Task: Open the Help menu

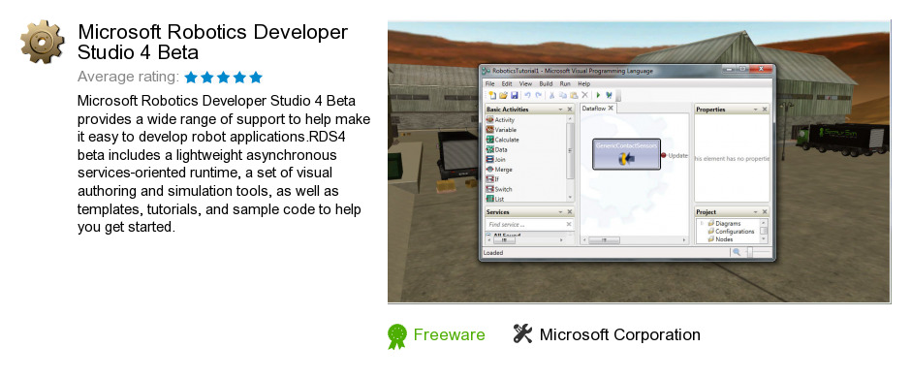Action: [583, 83]
